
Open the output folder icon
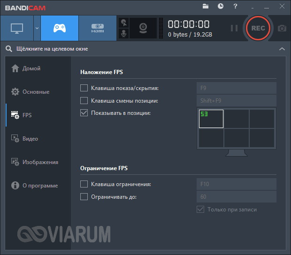coord(206,6)
